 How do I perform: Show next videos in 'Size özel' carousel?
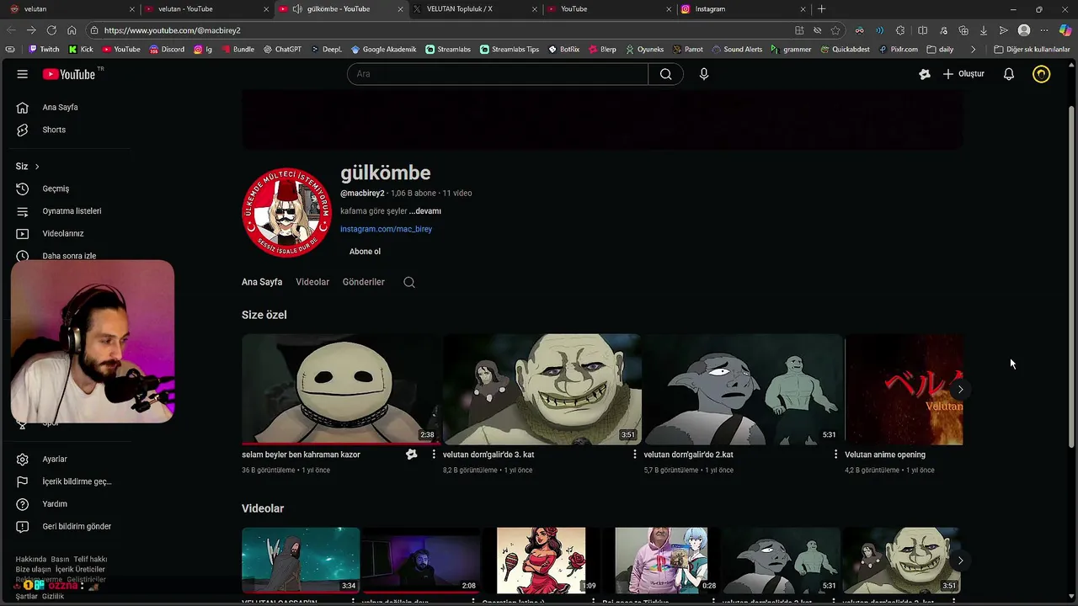pyautogui.click(x=960, y=389)
